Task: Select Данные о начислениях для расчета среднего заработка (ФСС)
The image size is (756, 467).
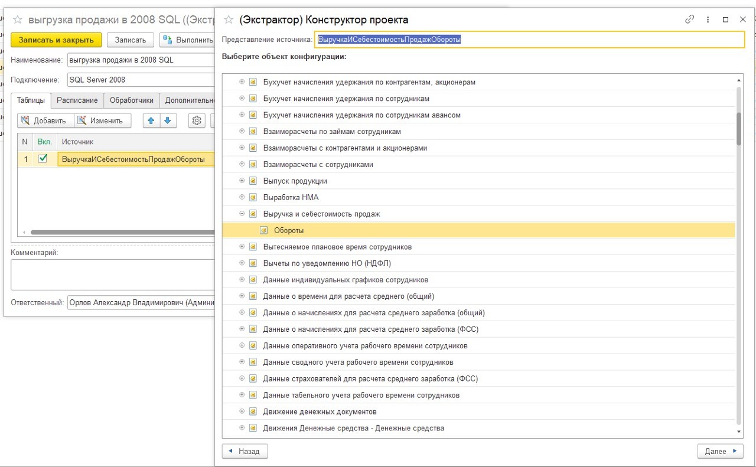Action: [370, 329]
